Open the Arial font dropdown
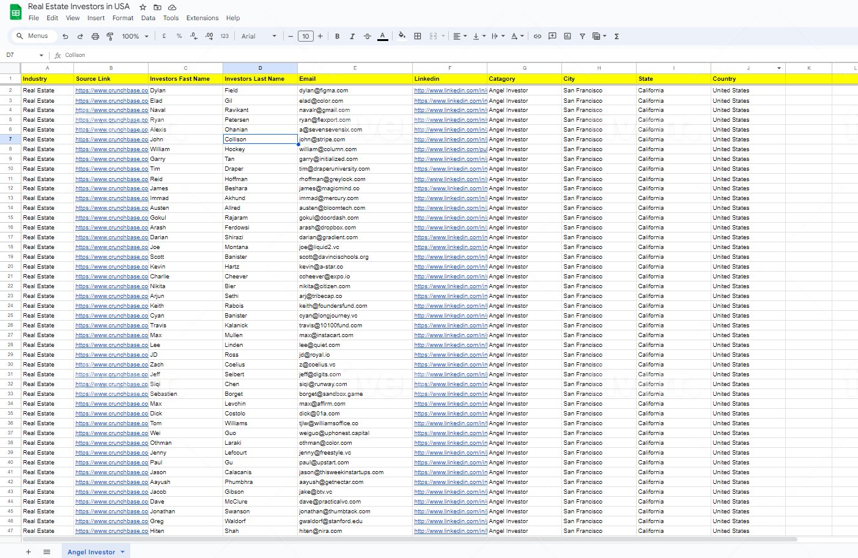The width and height of the screenshot is (858, 558). click(259, 36)
